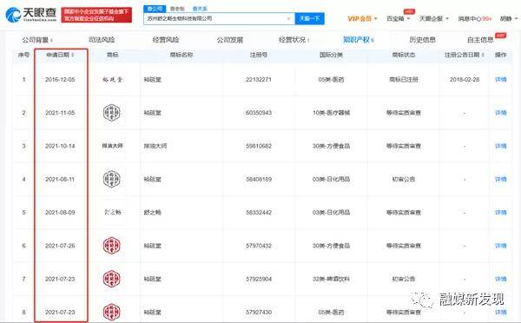This screenshot has height=323, width=521.
Task: Expand the 天眼企服 dropdown
Action: click(x=434, y=18)
